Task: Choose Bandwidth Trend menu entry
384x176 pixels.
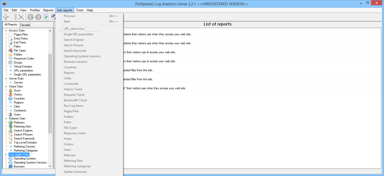Action: click(x=75, y=100)
